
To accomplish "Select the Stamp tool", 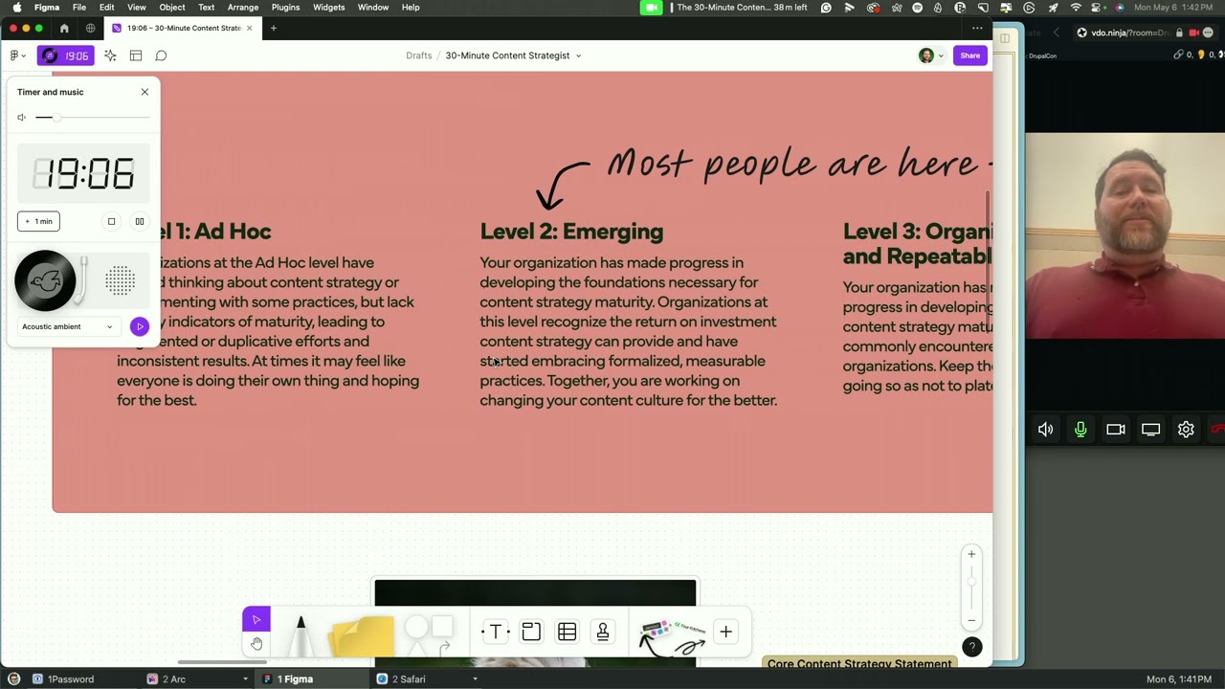I will pos(603,632).
